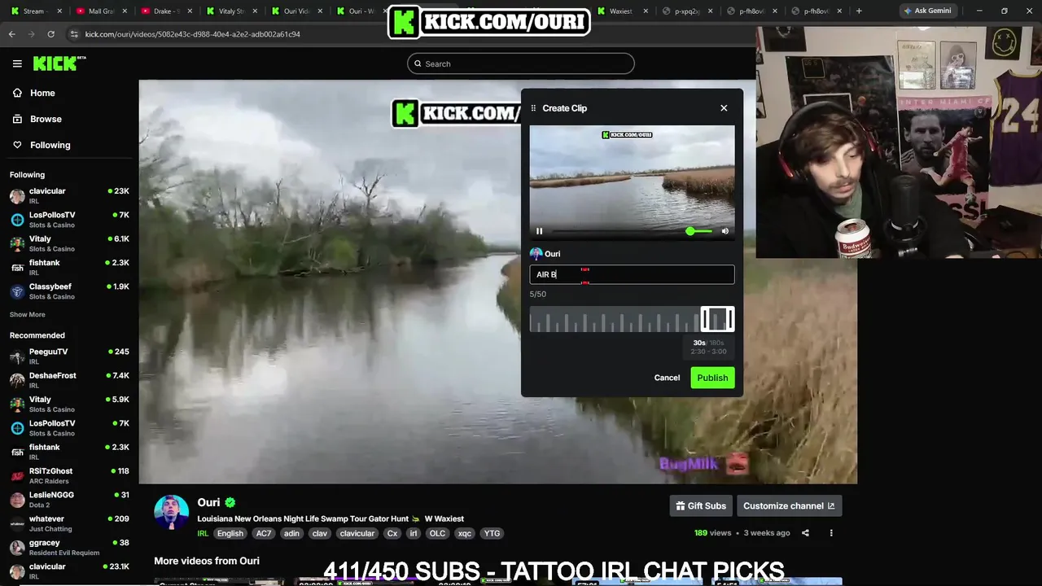Open Customize channel
1042x586 pixels.
click(789, 505)
